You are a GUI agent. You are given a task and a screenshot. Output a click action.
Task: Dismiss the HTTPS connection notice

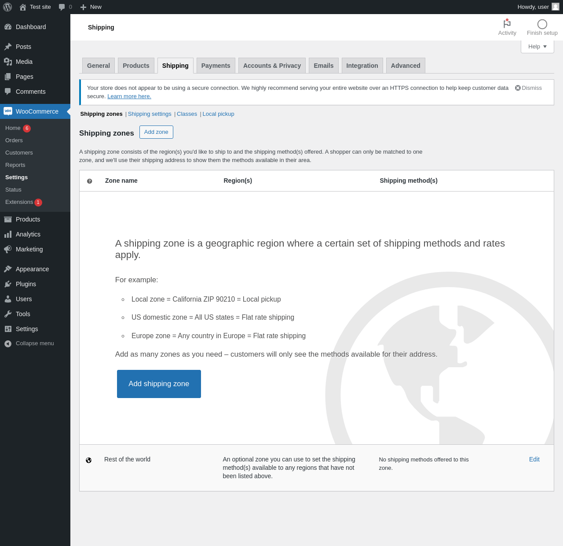(528, 88)
